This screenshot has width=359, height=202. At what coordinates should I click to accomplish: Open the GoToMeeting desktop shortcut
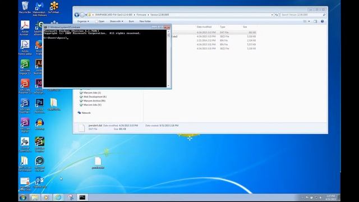tap(54, 7)
